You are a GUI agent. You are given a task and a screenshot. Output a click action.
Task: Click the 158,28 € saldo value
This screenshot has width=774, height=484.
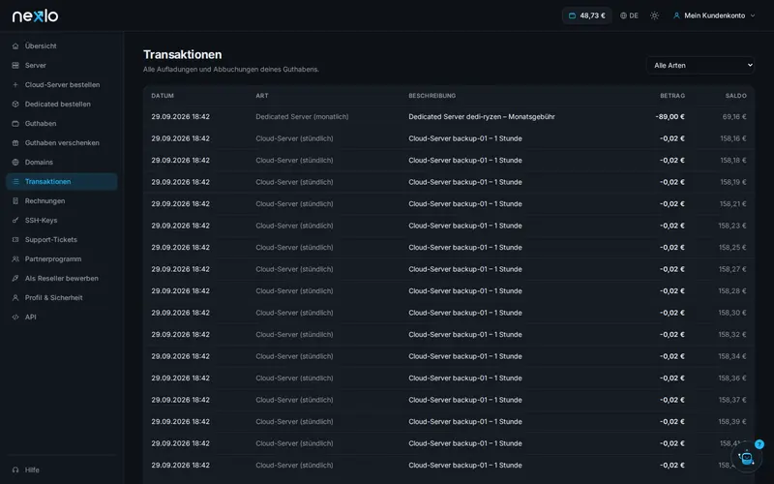coord(732,291)
